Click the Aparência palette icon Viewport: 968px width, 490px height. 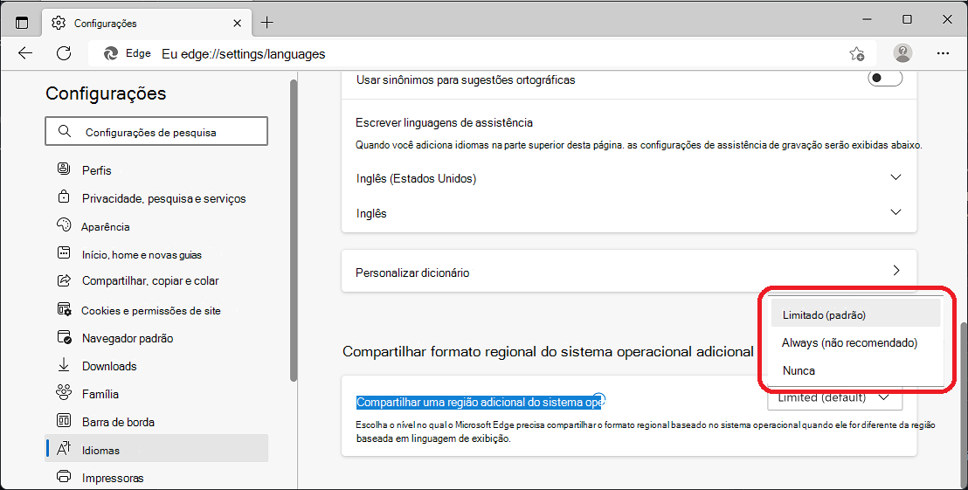(64, 224)
